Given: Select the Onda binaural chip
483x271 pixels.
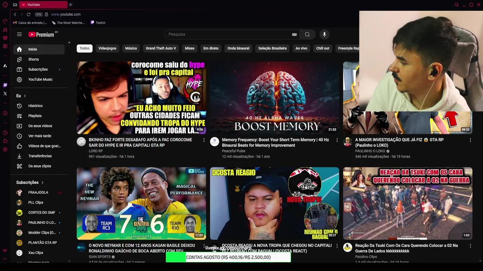Looking at the screenshot, I should point(238,48).
